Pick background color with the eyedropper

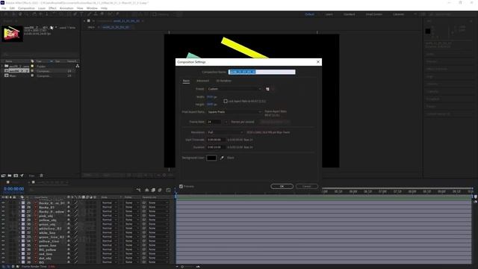222,158
